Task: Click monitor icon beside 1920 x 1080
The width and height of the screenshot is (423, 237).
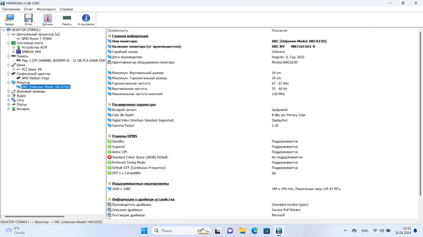Action: pyautogui.click(x=109, y=189)
